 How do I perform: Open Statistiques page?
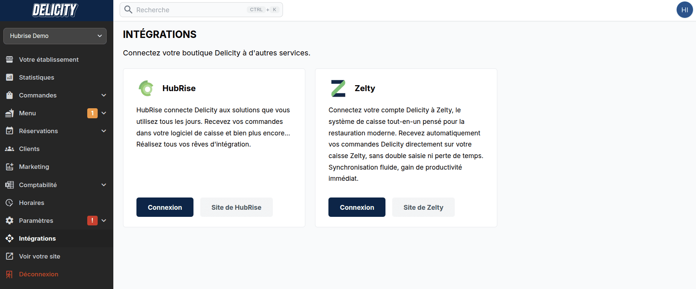(x=57, y=77)
